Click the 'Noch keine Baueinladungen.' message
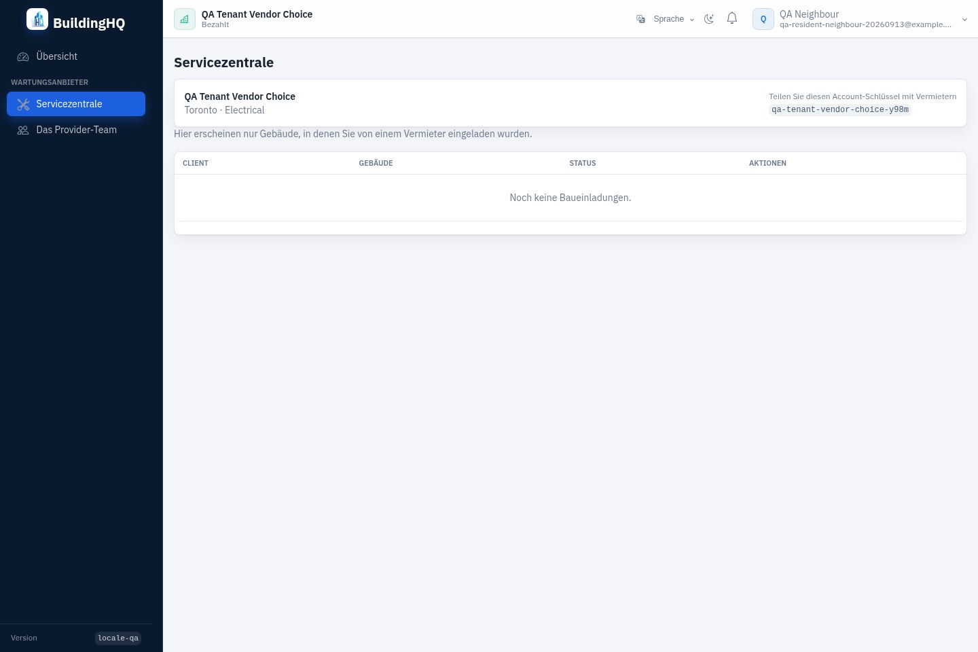978x652 pixels. 570,198
